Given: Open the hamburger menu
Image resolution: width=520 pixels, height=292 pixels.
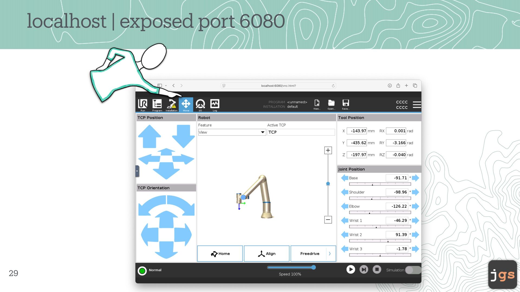Looking at the screenshot, I should click(x=417, y=105).
